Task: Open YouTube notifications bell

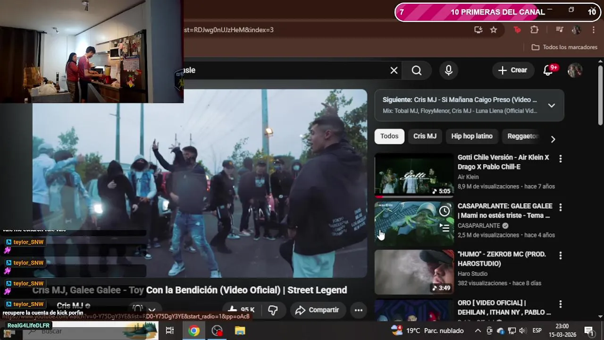Action: coord(548,70)
